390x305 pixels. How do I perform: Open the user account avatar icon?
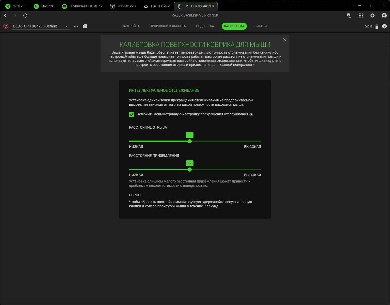coord(384,16)
